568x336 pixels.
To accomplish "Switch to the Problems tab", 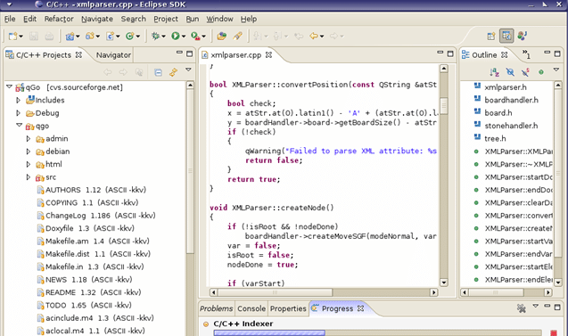I will pyautogui.click(x=217, y=308).
